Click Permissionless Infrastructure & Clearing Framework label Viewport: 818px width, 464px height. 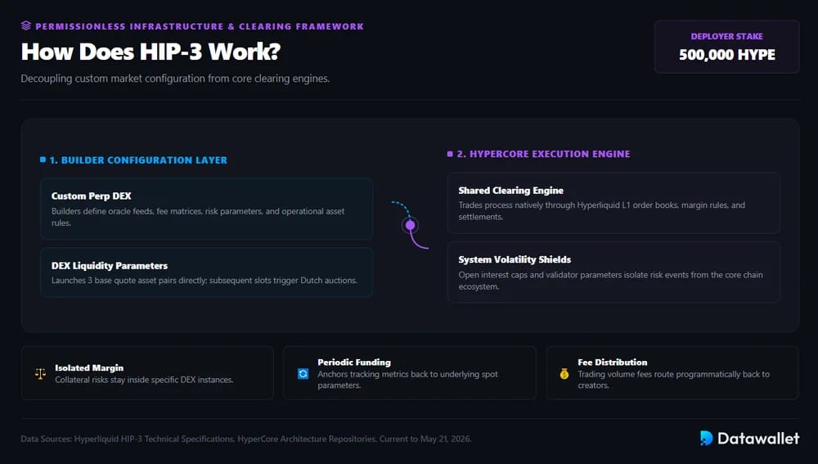pyautogui.click(x=200, y=26)
